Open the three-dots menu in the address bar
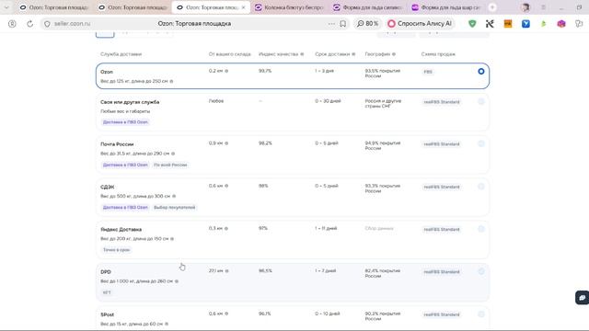589x331 pixels. pyautogui.click(x=331, y=24)
